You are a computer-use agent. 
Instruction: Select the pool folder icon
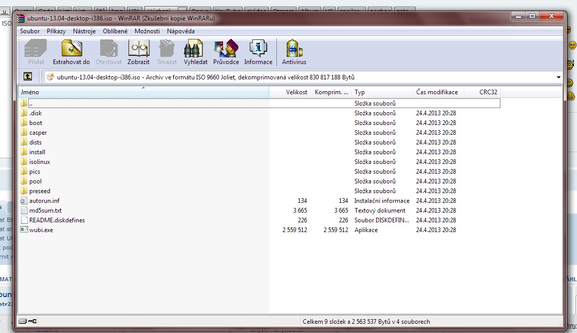[x=24, y=181]
